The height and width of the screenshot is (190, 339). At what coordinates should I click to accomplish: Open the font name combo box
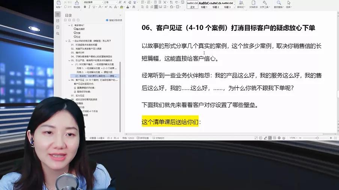point(93,2)
